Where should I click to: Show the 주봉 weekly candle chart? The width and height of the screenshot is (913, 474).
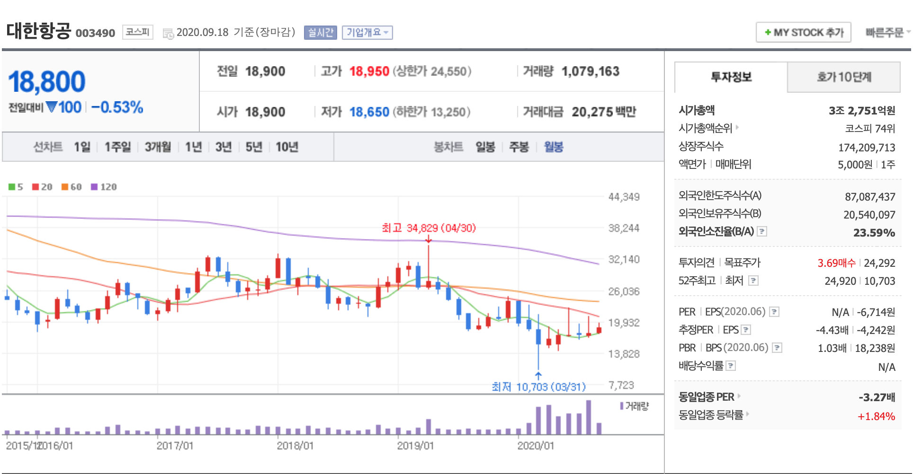click(x=519, y=147)
